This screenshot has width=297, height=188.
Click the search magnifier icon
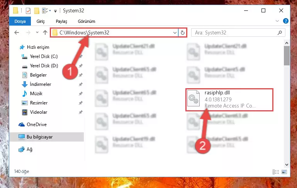pos(280,32)
